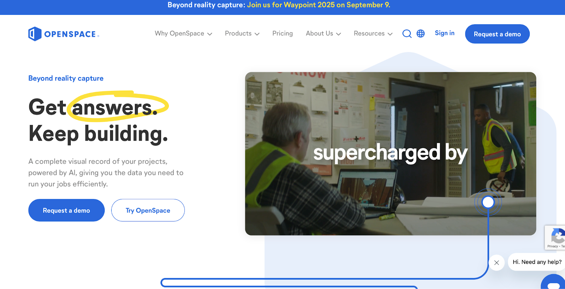
Task: Click the hero video thumbnail
Action: tap(391, 154)
